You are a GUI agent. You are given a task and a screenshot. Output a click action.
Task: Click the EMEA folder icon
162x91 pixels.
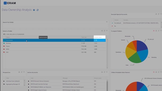coord(4,49)
